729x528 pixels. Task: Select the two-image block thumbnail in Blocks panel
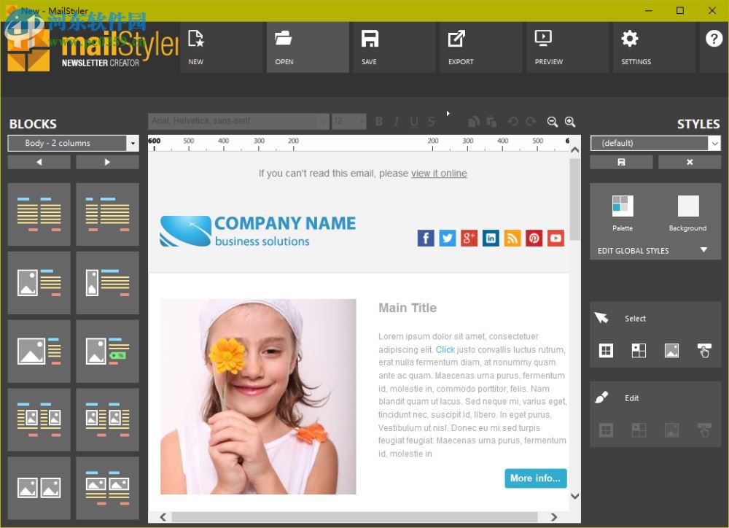[x=39, y=488]
